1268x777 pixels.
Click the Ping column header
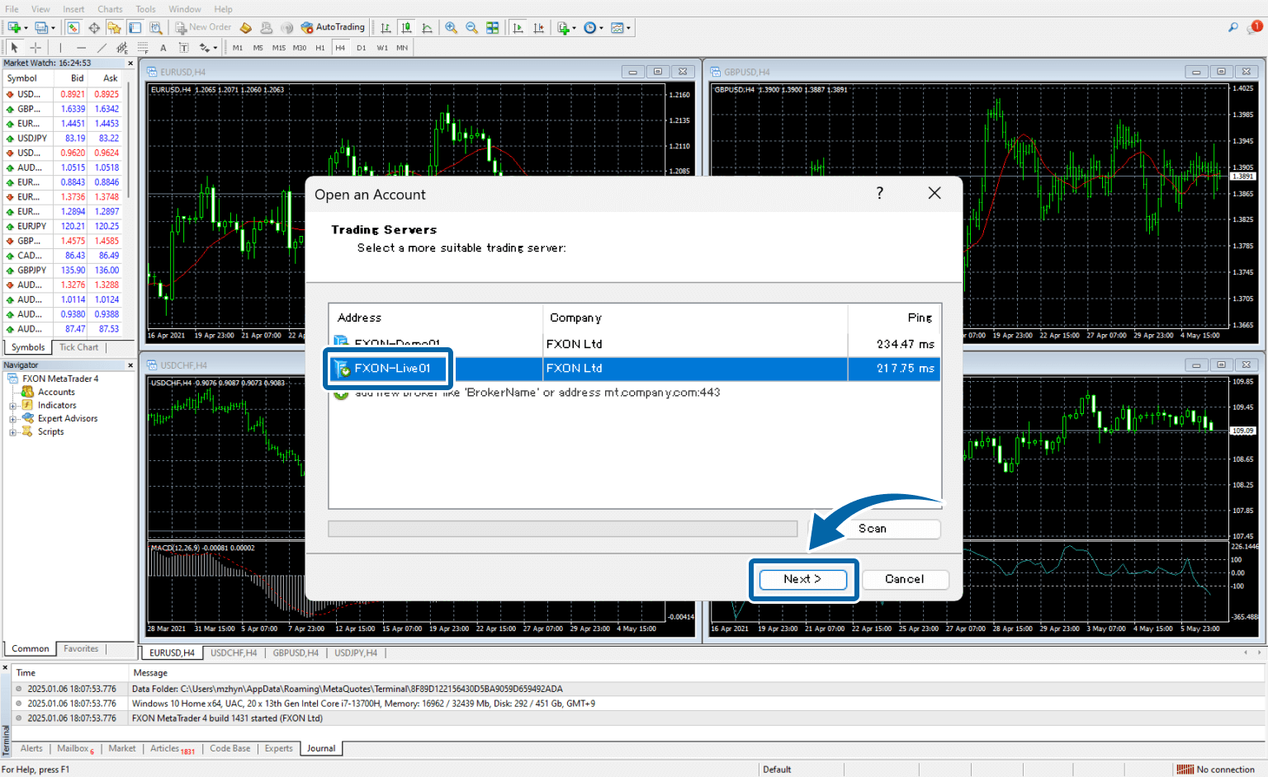click(895, 318)
